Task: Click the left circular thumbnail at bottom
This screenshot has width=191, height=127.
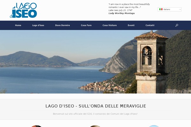Action: click(x=36, y=126)
